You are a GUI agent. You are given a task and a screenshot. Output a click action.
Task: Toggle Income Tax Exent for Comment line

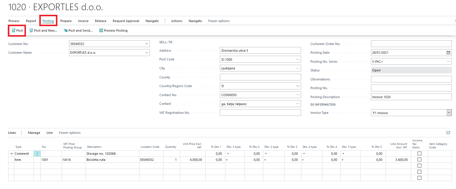click(x=419, y=153)
